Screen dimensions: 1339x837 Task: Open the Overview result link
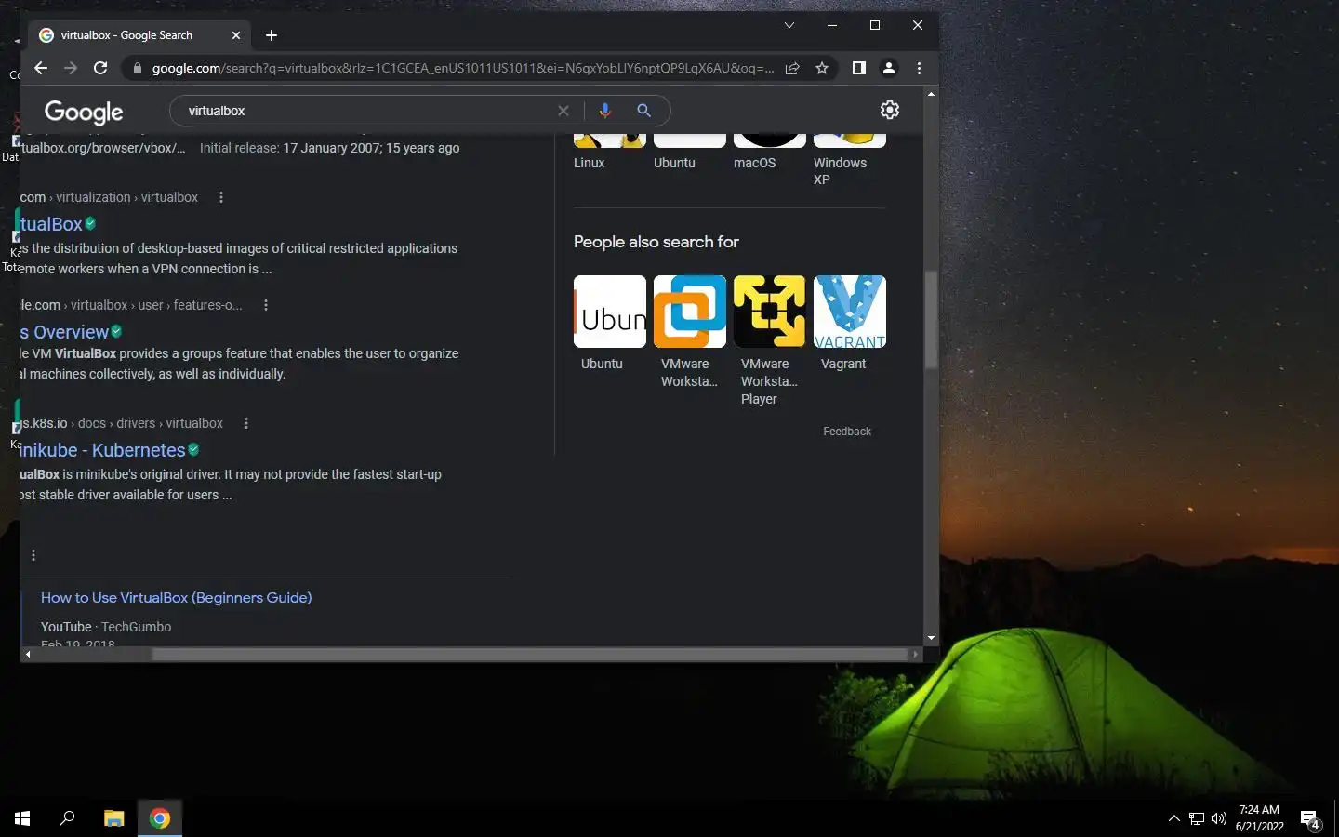[64, 332]
